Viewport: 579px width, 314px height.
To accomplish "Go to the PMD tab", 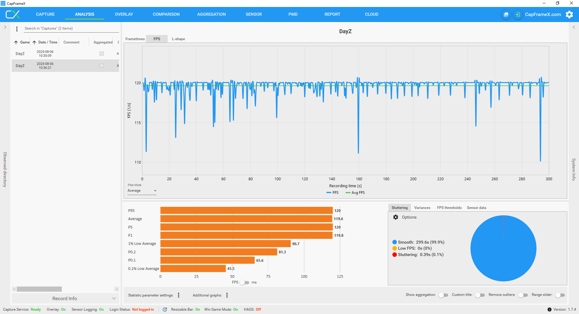I will pos(293,14).
